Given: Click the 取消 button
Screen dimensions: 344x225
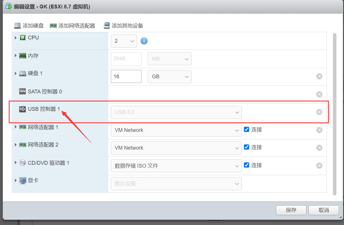Looking at the screenshot, I should [x=324, y=210].
